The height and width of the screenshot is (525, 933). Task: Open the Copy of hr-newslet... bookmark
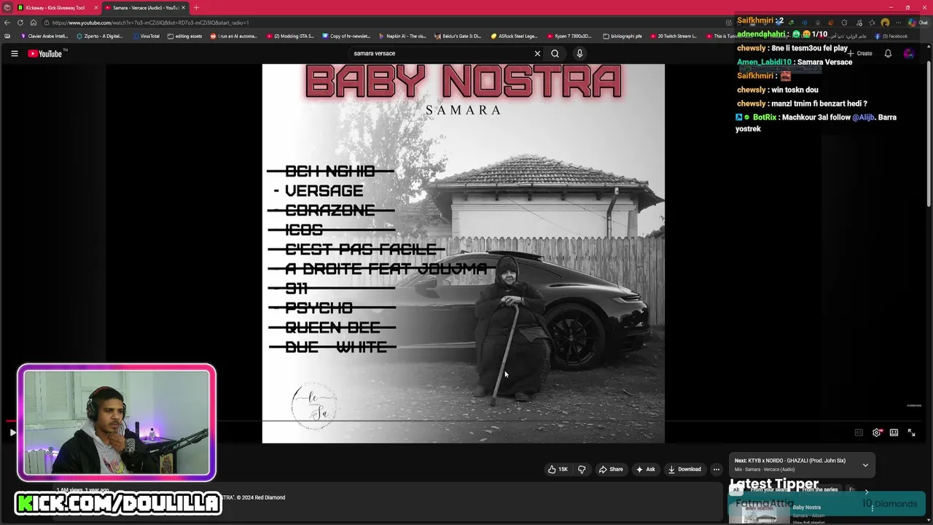tap(346, 36)
